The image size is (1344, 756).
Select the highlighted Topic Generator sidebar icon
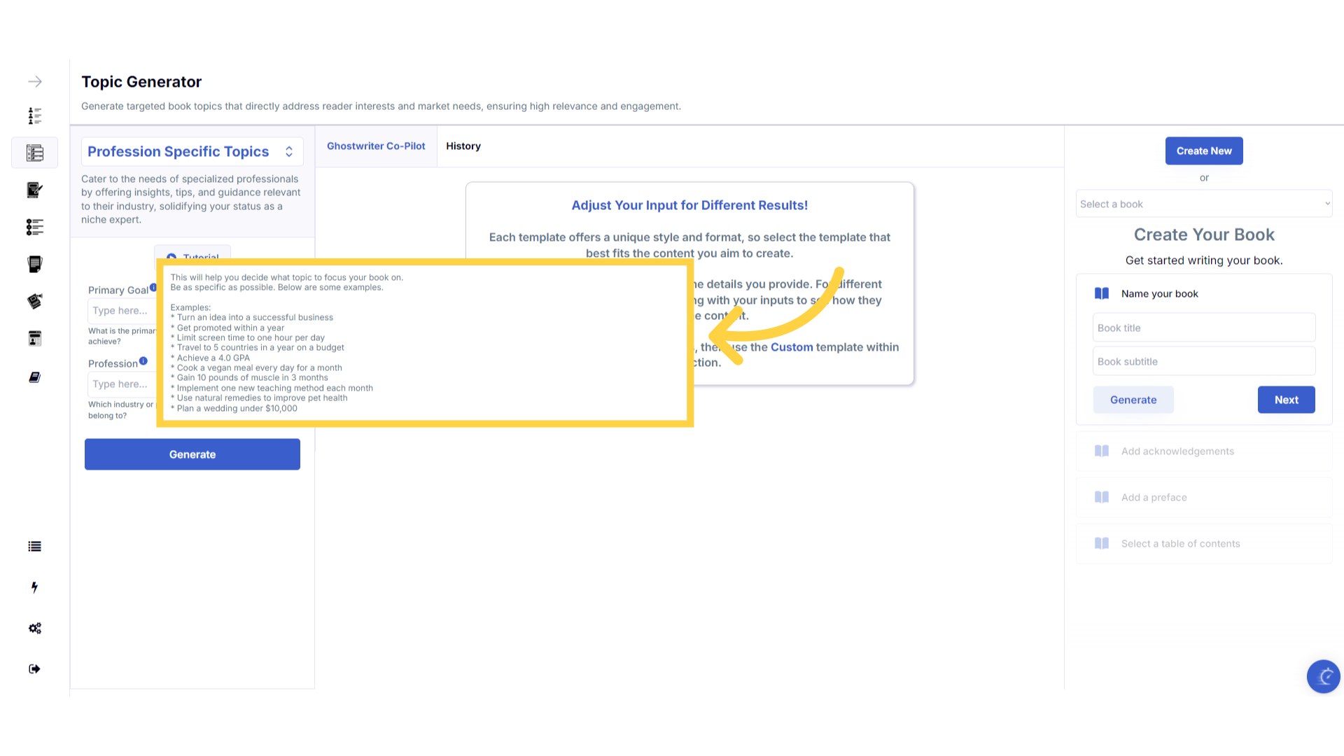(34, 153)
